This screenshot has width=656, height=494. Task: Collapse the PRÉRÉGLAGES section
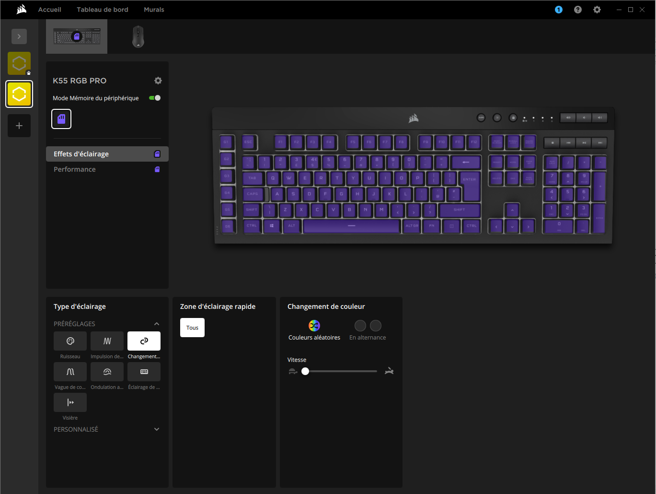click(157, 324)
